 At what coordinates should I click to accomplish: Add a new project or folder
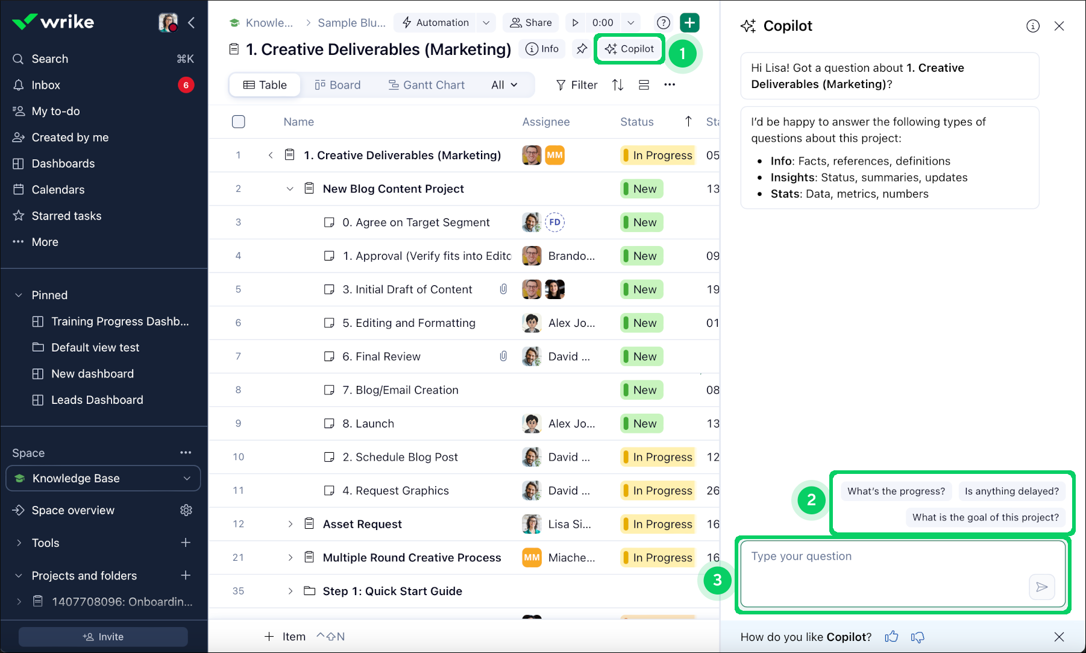tap(186, 576)
